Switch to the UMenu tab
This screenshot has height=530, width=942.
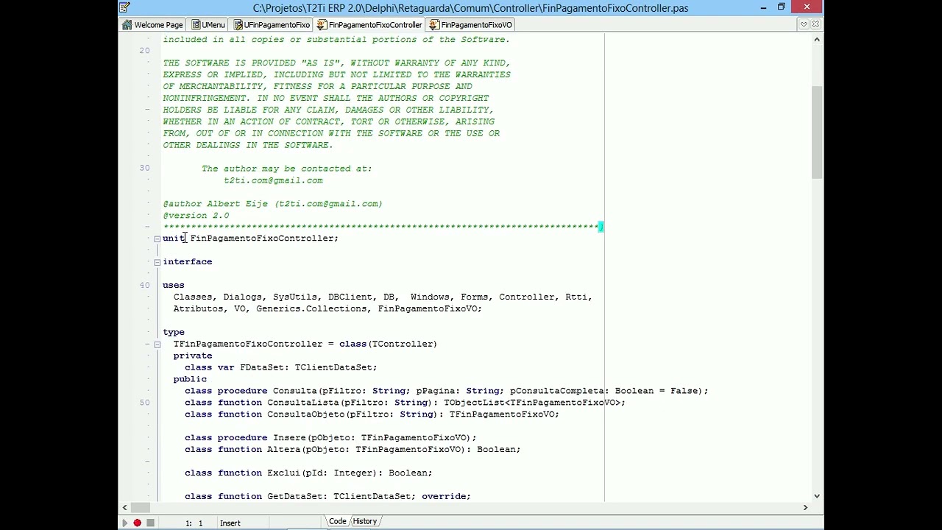click(x=208, y=25)
